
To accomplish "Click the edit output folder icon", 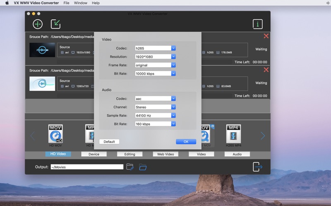I will [130, 167].
